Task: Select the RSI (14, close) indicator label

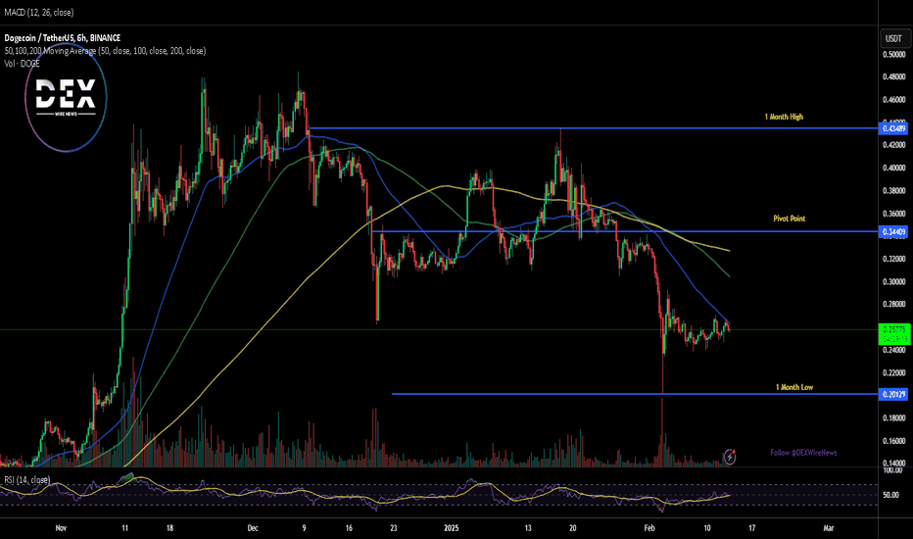Action: coord(26,479)
